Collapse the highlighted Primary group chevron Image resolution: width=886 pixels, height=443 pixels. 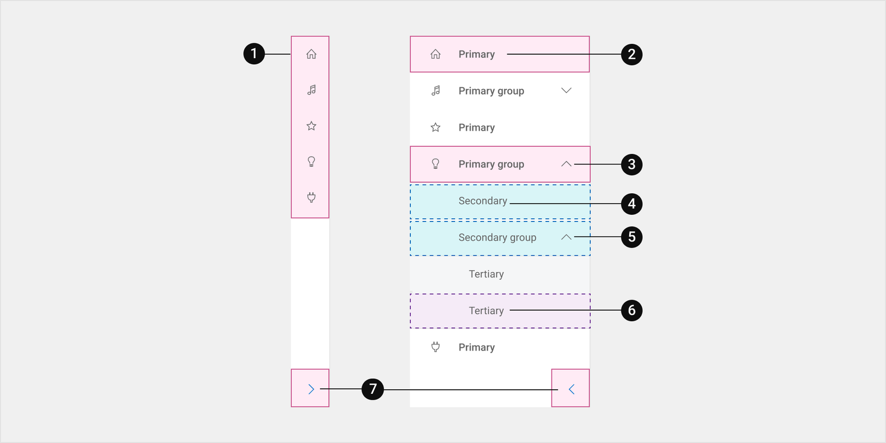(x=566, y=164)
